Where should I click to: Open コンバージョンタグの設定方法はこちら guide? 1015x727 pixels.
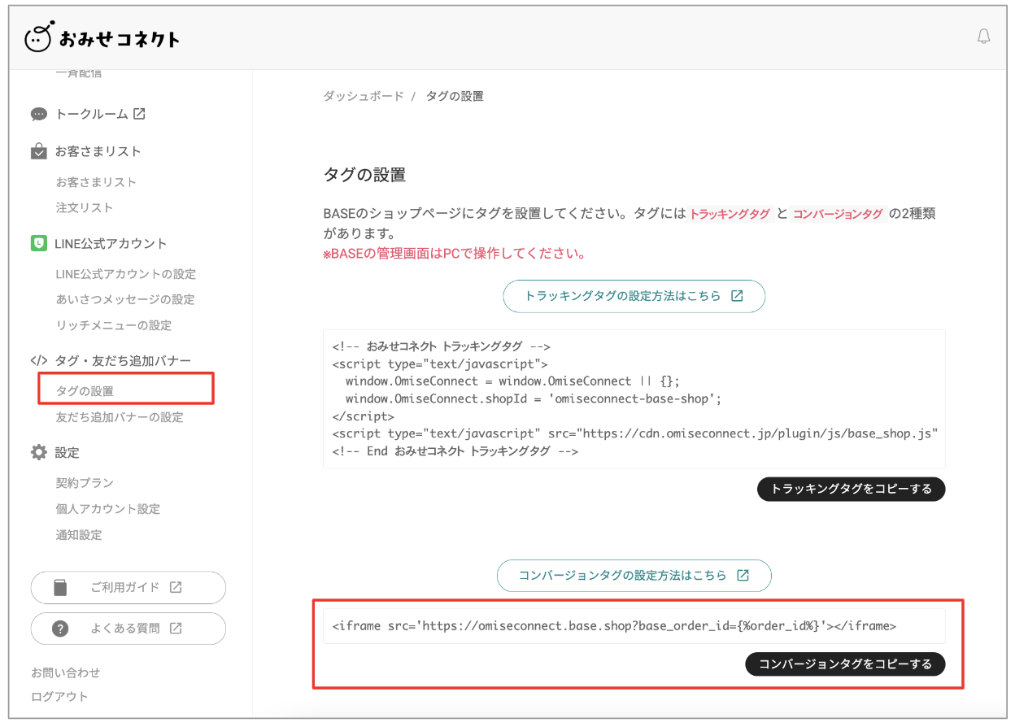coord(634,575)
